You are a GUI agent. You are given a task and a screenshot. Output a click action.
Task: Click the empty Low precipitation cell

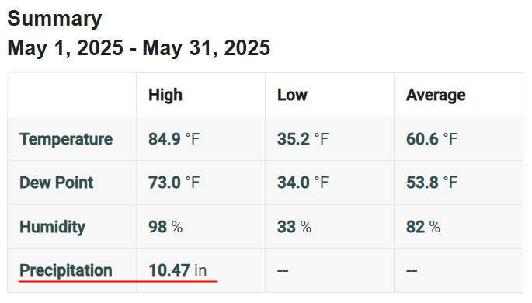(x=329, y=270)
